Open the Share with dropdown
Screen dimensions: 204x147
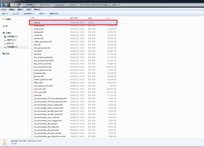click(x=42, y=14)
